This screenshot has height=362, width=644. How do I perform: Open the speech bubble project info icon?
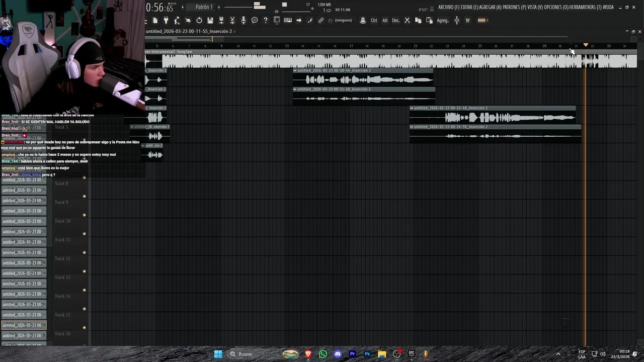pyautogui.click(x=255, y=20)
